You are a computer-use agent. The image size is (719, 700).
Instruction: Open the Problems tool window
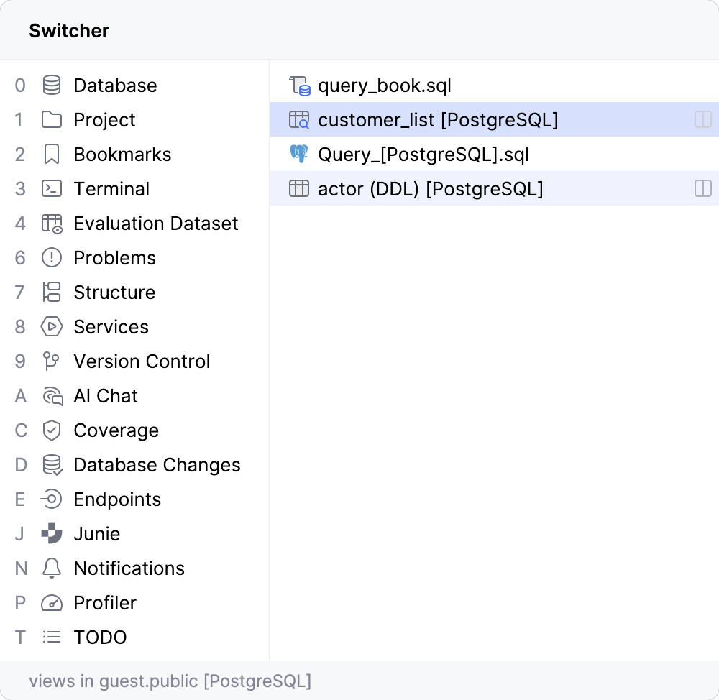click(114, 258)
